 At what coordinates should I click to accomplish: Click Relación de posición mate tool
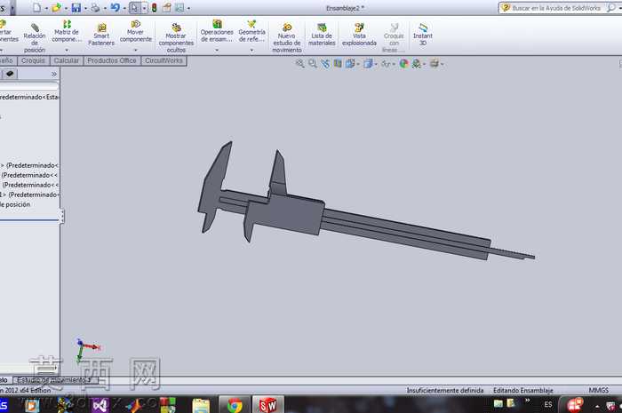[x=35, y=38]
